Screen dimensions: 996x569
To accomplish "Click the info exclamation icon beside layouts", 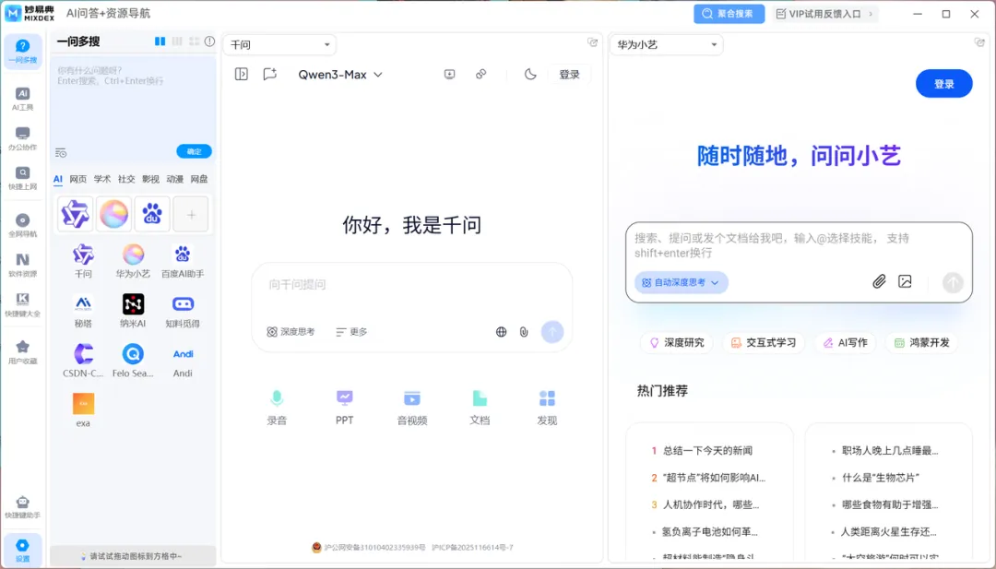I will pyautogui.click(x=209, y=41).
